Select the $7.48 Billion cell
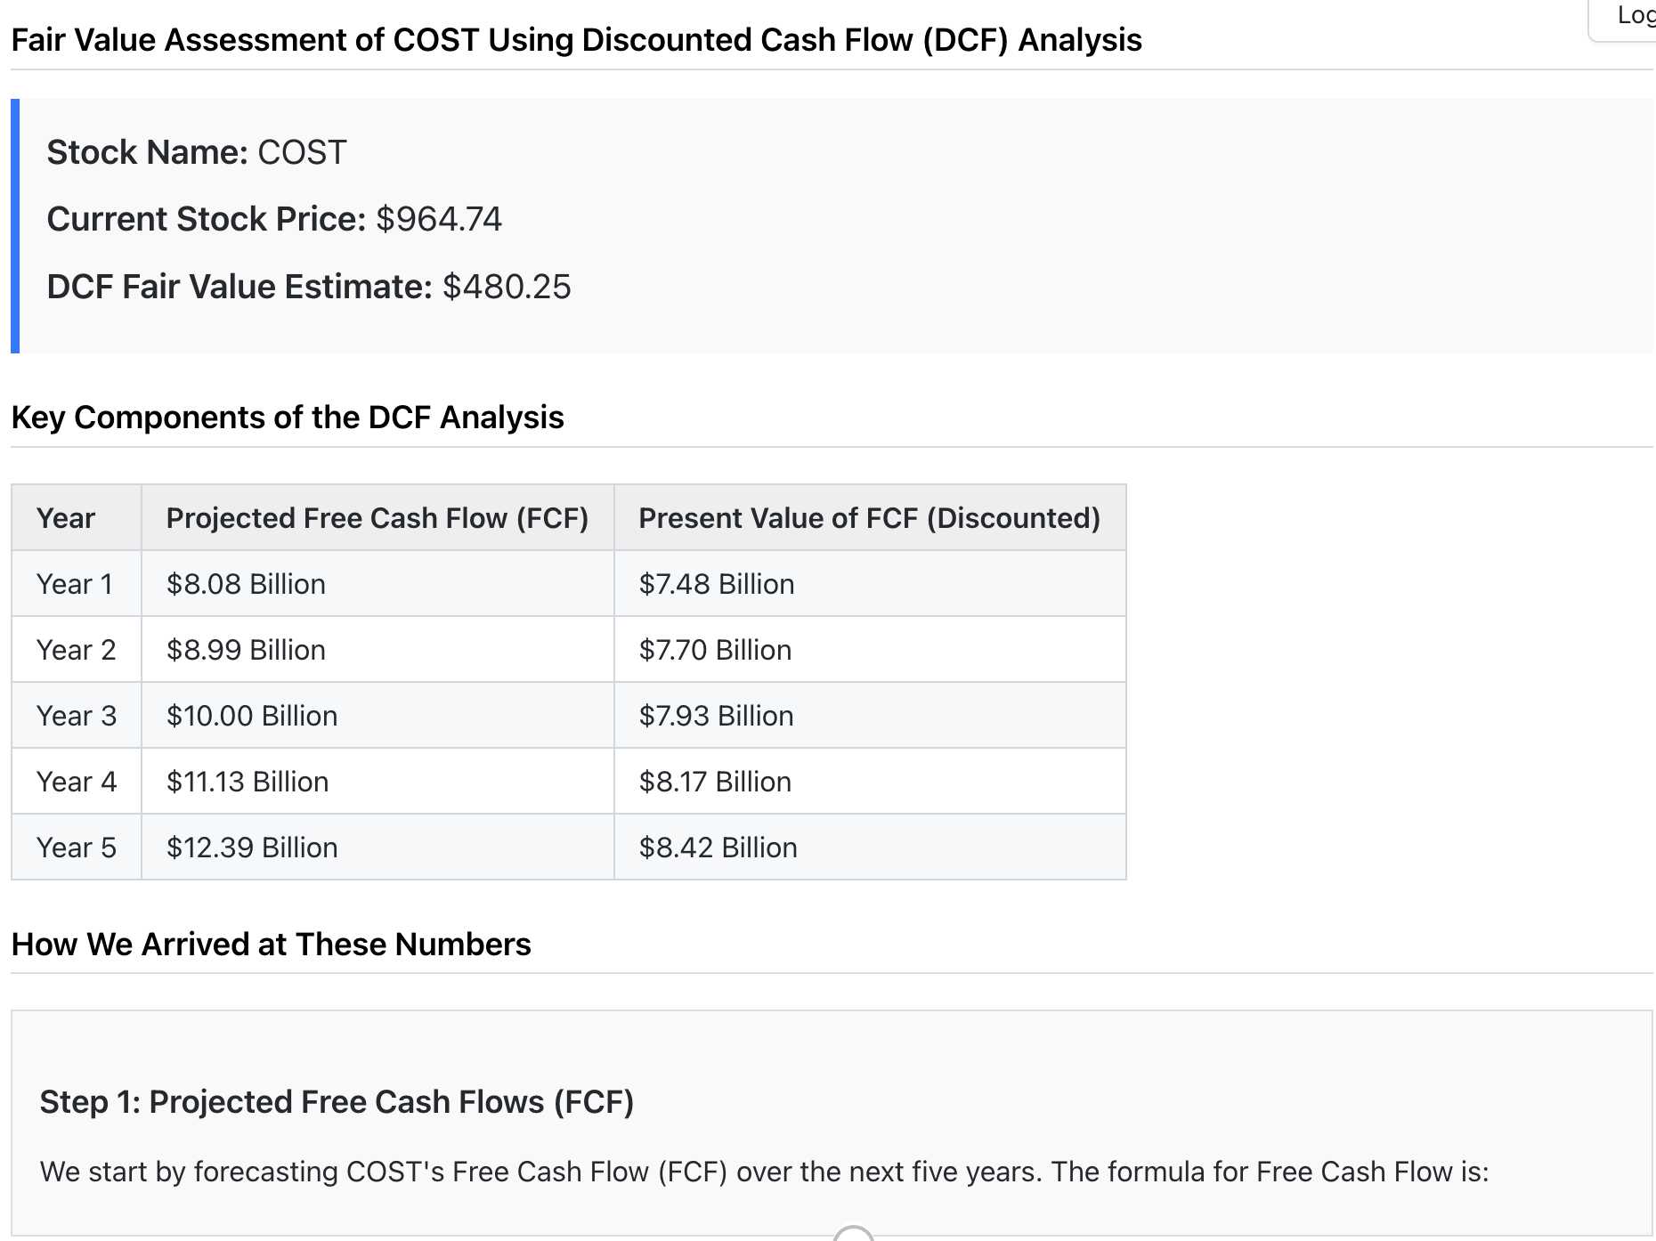 [x=870, y=584]
